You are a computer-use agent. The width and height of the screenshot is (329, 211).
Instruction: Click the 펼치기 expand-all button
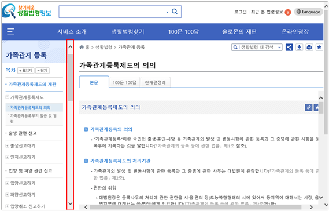(25, 71)
